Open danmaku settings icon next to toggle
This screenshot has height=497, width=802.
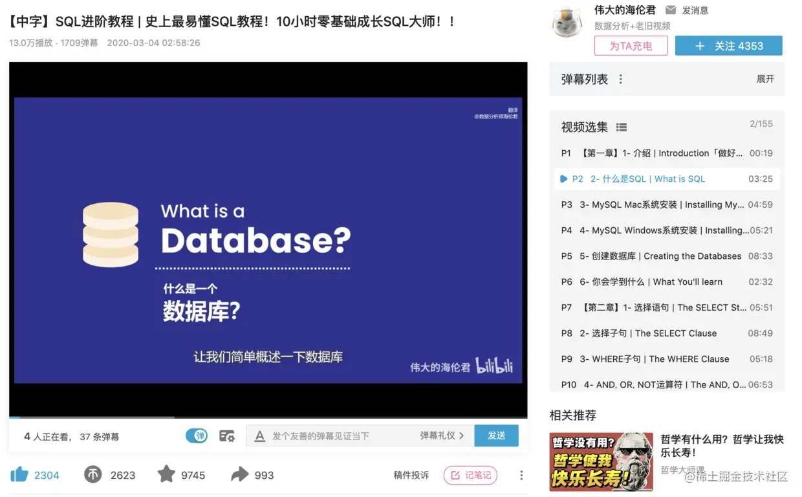coord(227,436)
